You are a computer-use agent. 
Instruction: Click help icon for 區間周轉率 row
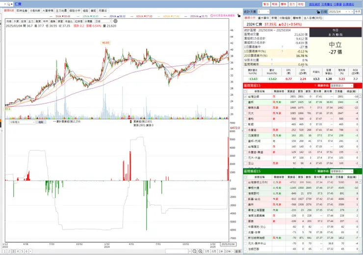[272, 64]
